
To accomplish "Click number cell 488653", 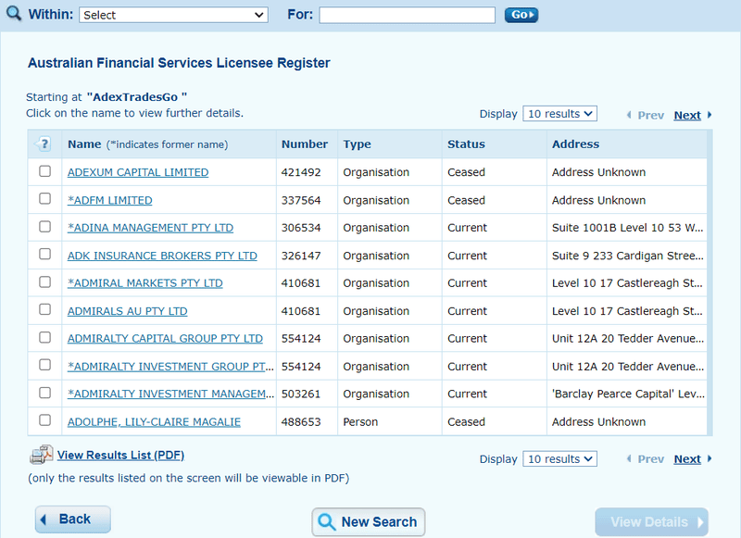I will 301,422.
